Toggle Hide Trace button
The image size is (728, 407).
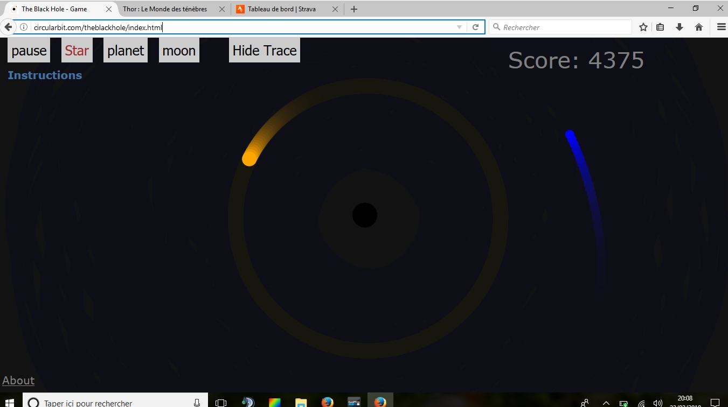[x=264, y=51]
